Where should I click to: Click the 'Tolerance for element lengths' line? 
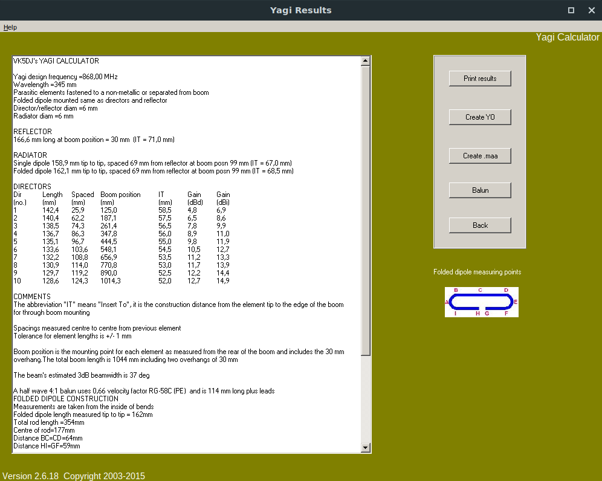coord(73,336)
